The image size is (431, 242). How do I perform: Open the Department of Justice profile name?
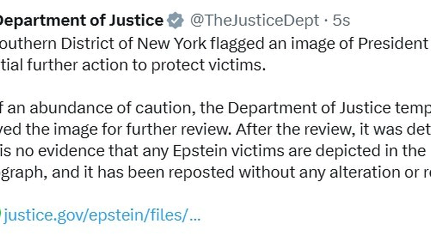pyautogui.click(x=81, y=21)
